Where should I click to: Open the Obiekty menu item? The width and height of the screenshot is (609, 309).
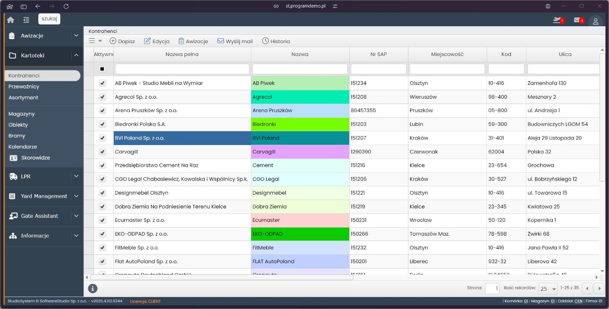(18, 125)
